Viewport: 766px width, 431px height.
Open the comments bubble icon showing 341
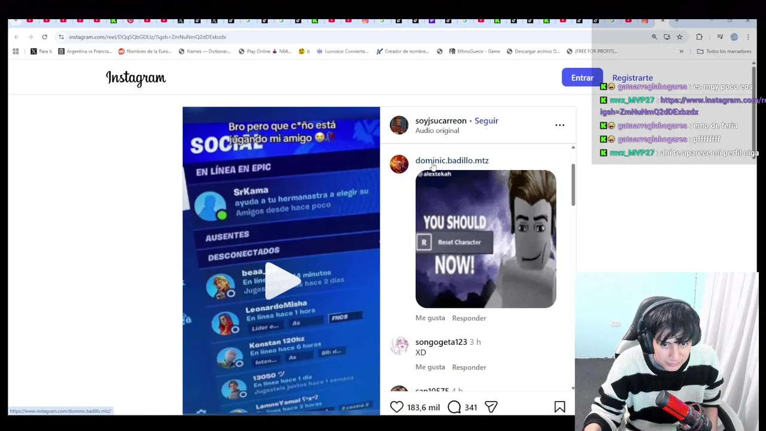(x=454, y=407)
